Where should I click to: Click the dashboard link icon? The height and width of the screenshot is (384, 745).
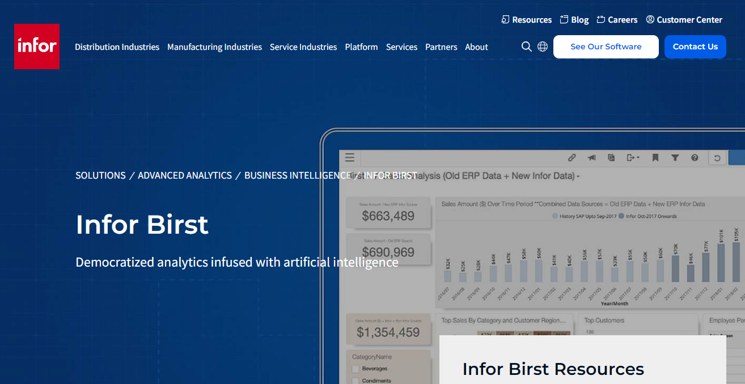tap(572, 158)
